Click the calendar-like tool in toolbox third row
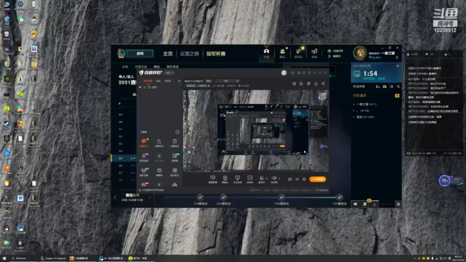This screenshot has width=466, height=262. (x=159, y=172)
